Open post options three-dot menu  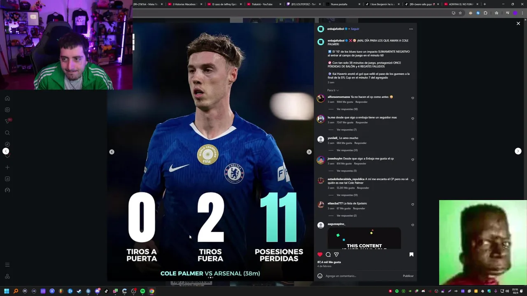coord(411,29)
